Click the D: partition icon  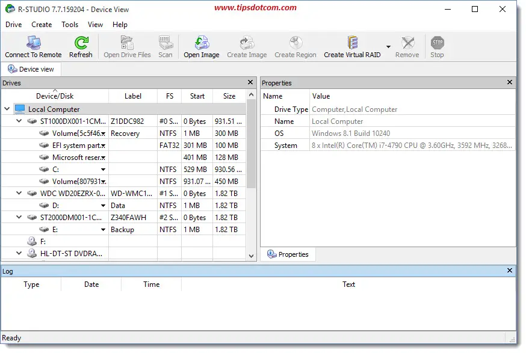tap(44, 206)
